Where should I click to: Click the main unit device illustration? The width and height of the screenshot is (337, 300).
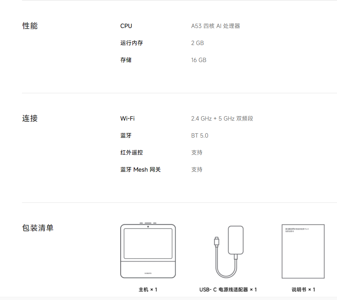coord(148,251)
